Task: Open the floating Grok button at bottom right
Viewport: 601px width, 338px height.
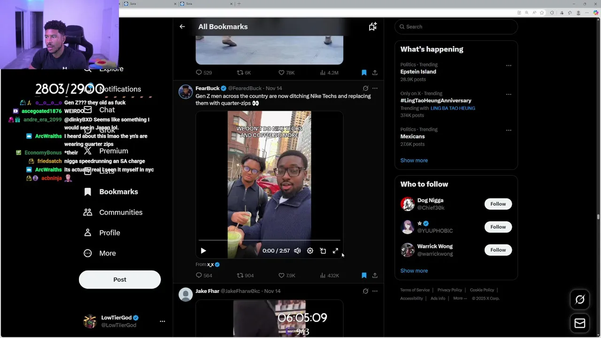Action: [x=580, y=300]
